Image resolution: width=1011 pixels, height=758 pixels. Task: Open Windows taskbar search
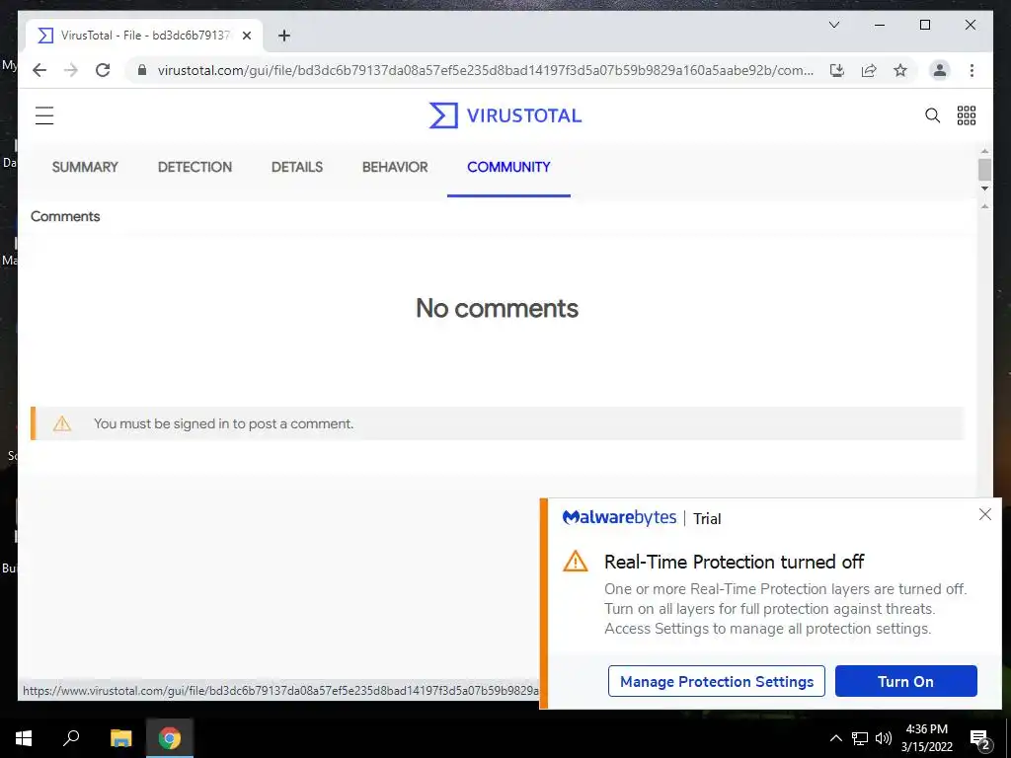point(71,738)
